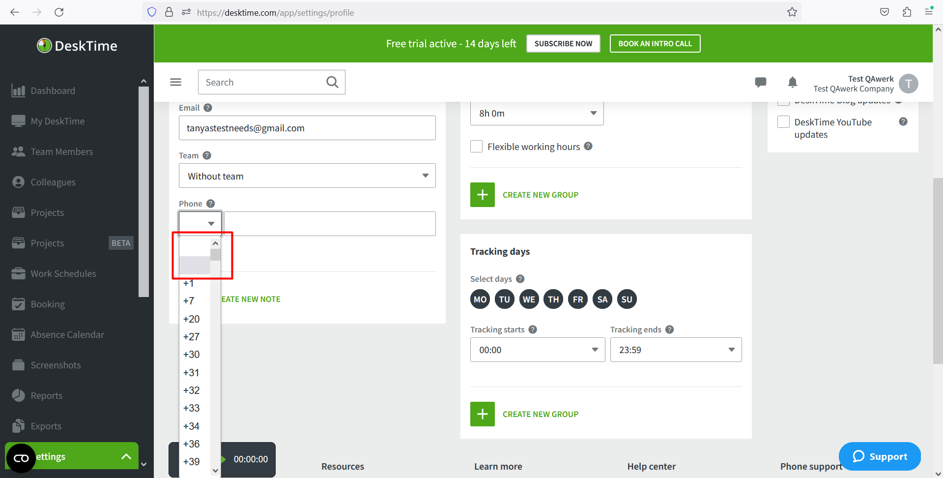The image size is (943, 478).
Task: Click the Team help question icon
Action: tap(207, 155)
